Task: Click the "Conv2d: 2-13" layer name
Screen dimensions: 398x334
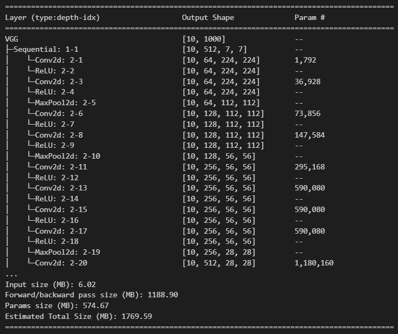Action: click(x=61, y=188)
